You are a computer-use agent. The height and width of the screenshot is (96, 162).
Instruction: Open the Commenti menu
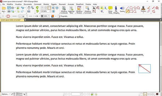[38, 4]
